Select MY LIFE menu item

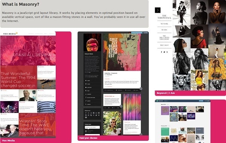click(x=164, y=30)
